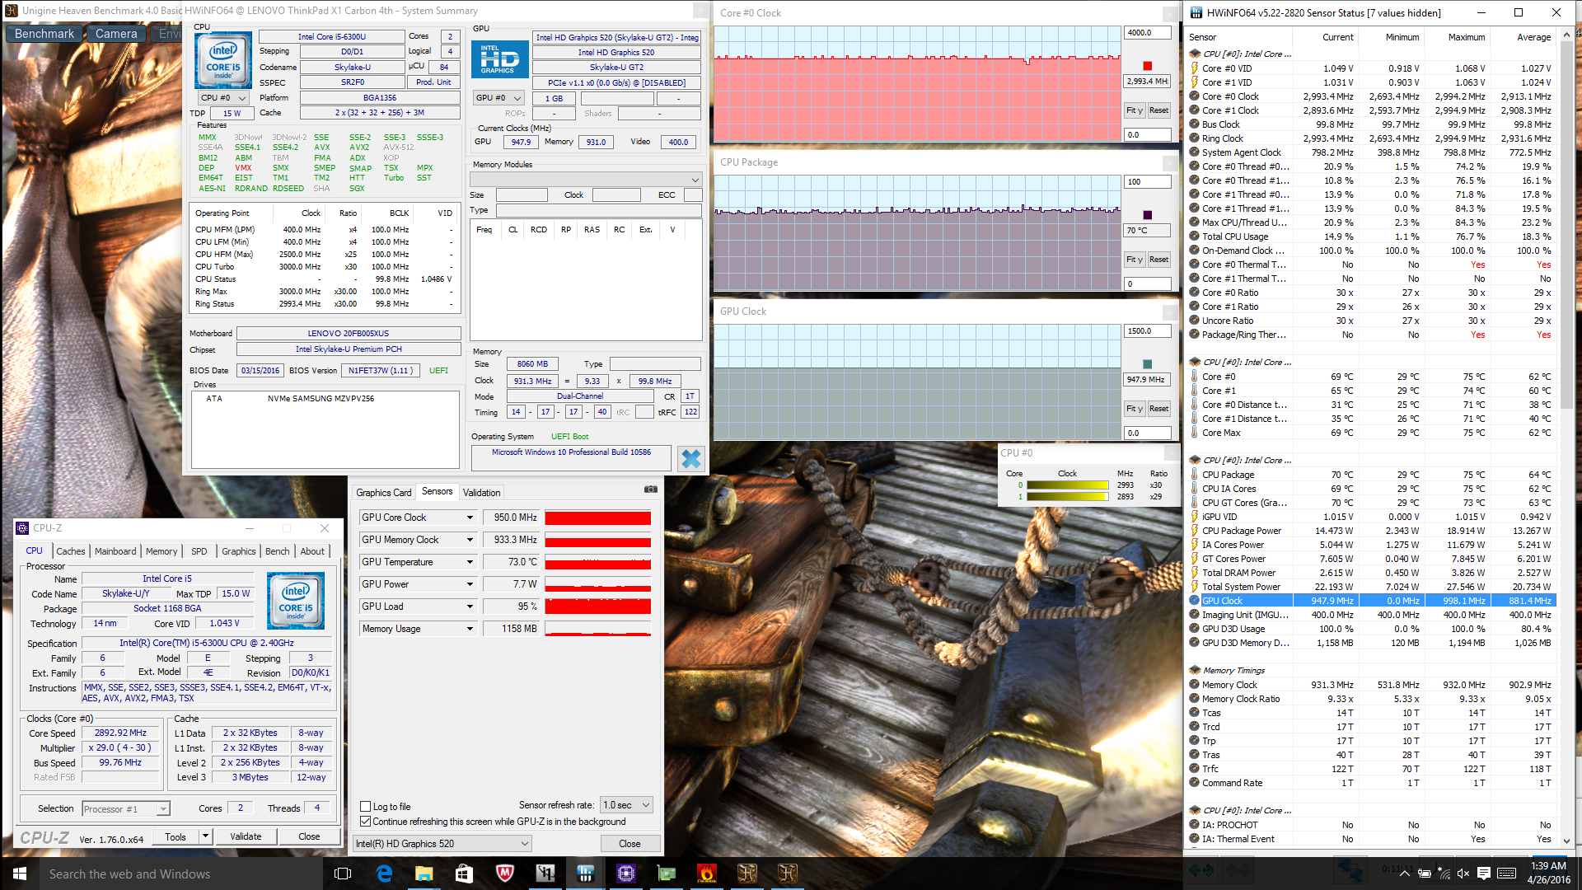1582x890 pixels.
Task: Click the power icon beside CPU Package Power row
Action: (1195, 531)
